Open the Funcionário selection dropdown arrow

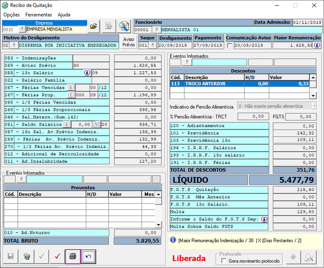[x=156, y=30]
